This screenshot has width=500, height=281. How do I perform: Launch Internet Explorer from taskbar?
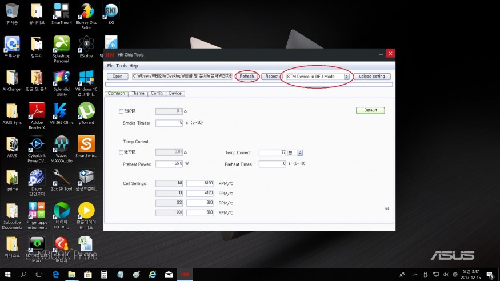point(153,274)
